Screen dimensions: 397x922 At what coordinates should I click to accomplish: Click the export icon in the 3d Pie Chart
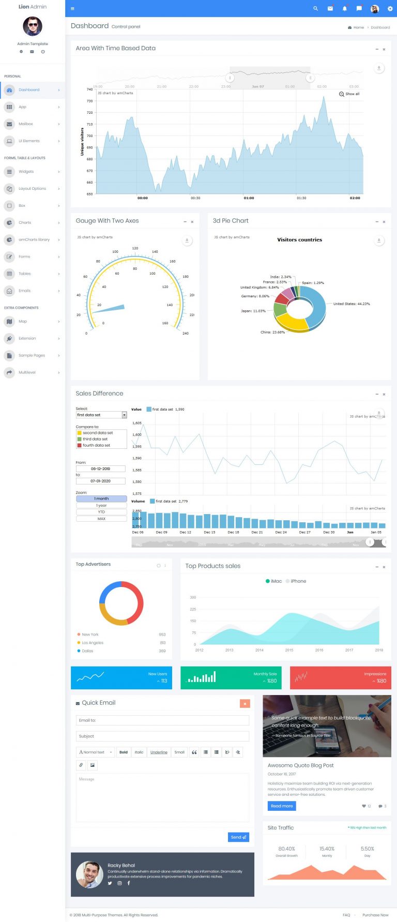click(379, 240)
